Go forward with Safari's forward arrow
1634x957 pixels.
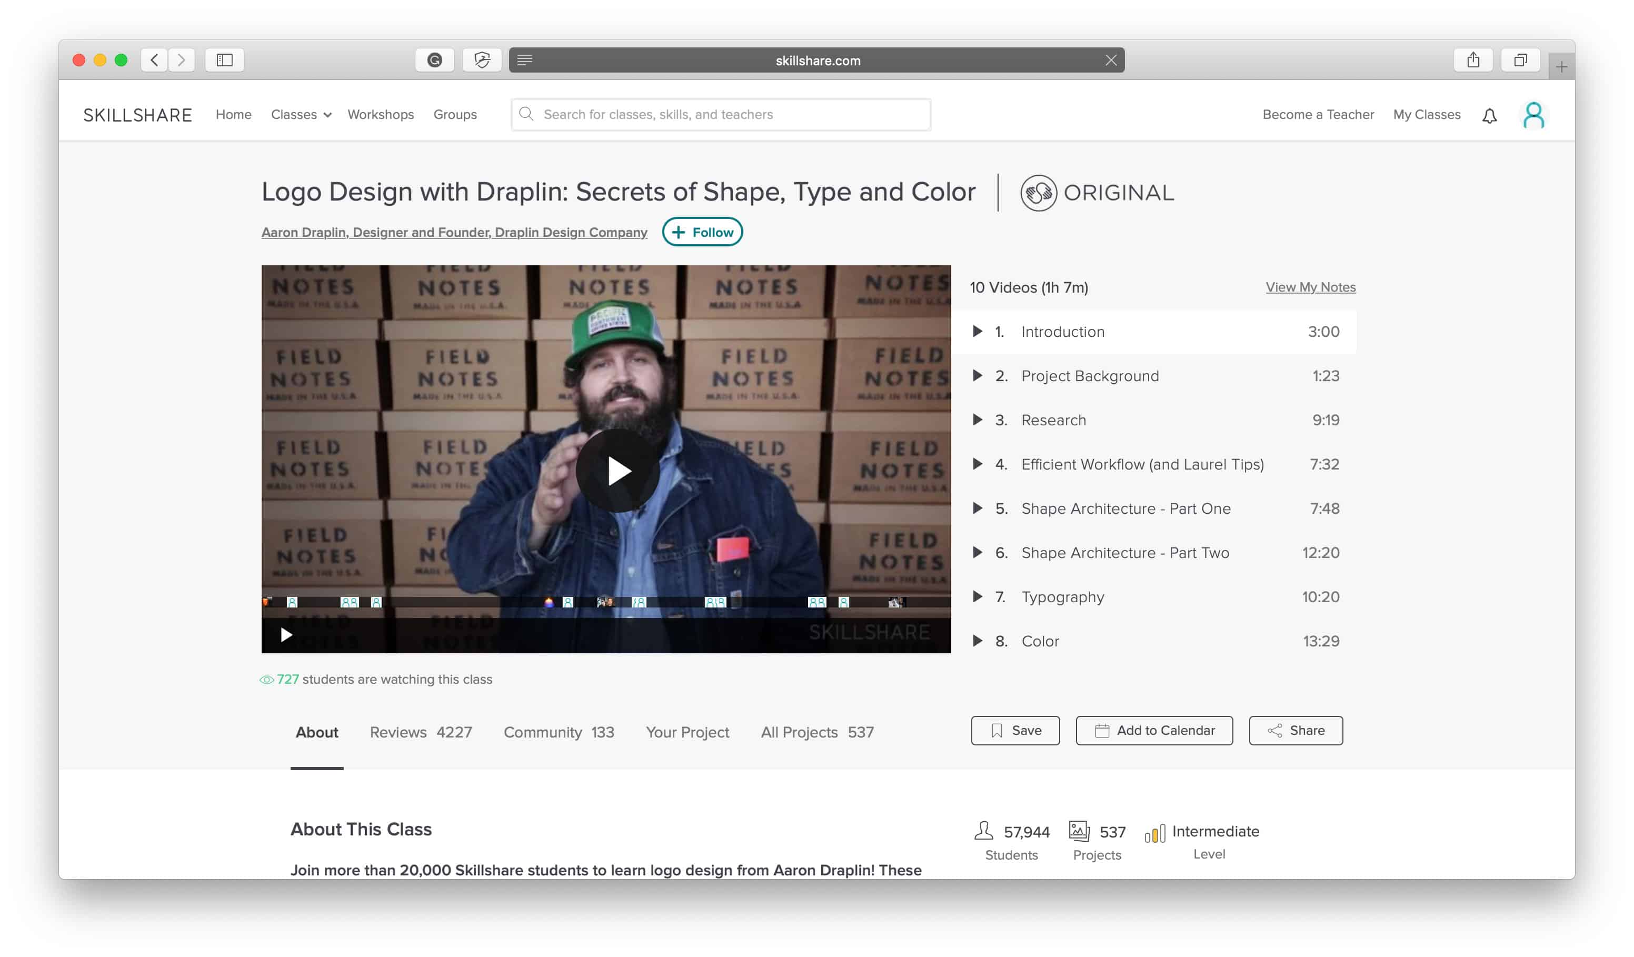(182, 61)
